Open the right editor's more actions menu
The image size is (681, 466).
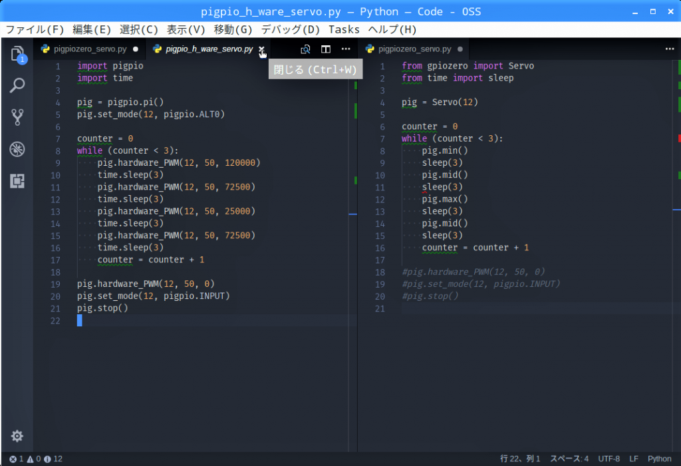[x=670, y=49]
